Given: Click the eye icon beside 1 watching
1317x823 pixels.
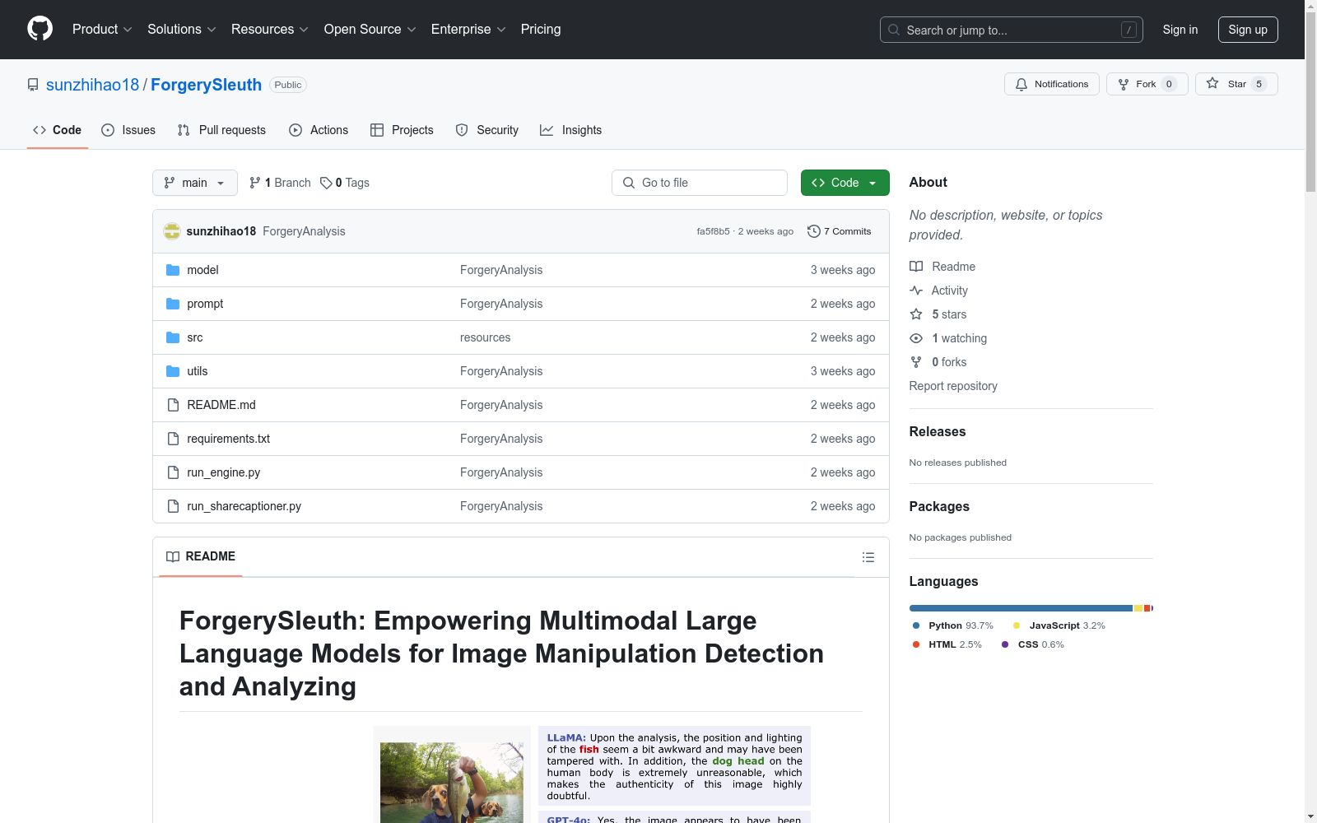Looking at the screenshot, I should tap(916, 338).
